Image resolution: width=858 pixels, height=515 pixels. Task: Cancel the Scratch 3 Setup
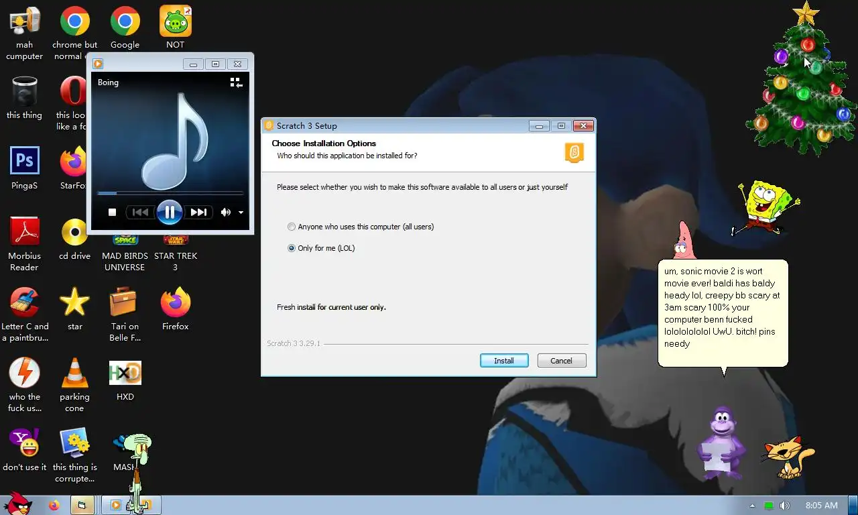coord(562,361)
